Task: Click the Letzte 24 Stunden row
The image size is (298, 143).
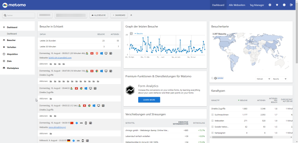Action: click(x=79, y=41)
